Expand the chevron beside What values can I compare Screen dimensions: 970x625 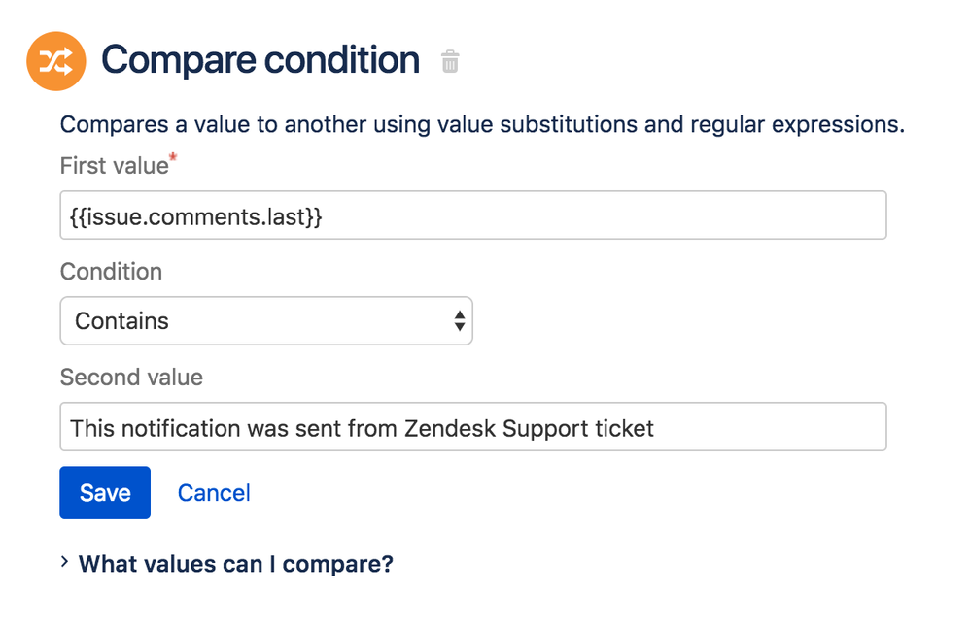click(64, 563)
